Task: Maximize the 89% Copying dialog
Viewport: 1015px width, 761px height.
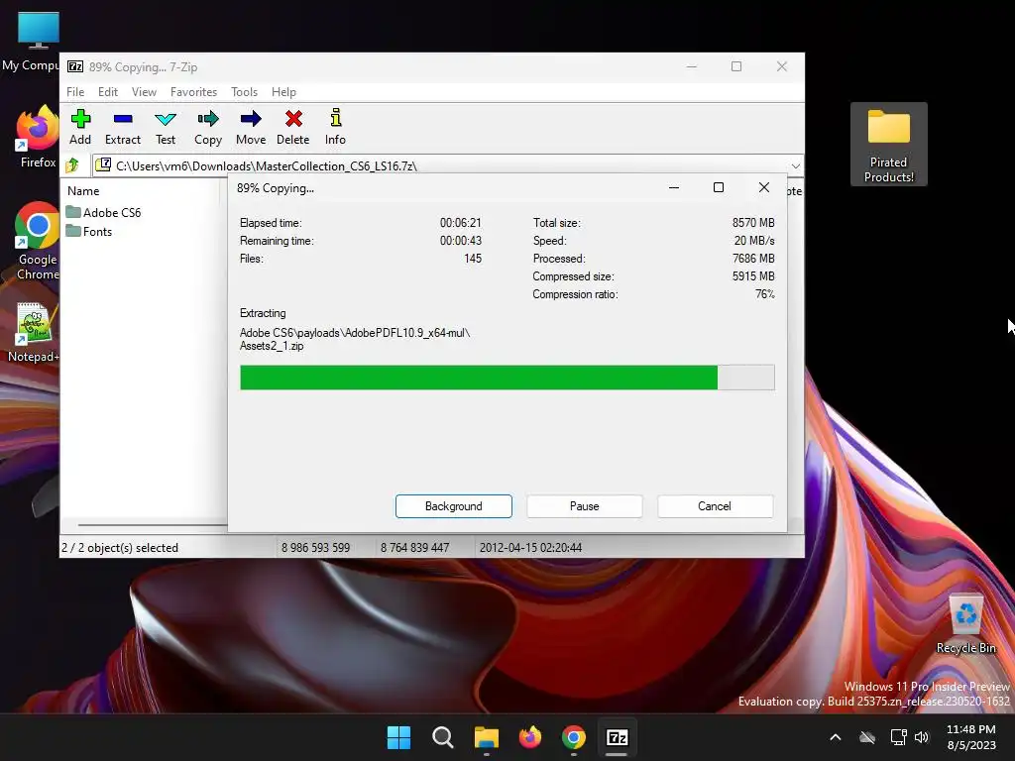Action: pos(719,187)
